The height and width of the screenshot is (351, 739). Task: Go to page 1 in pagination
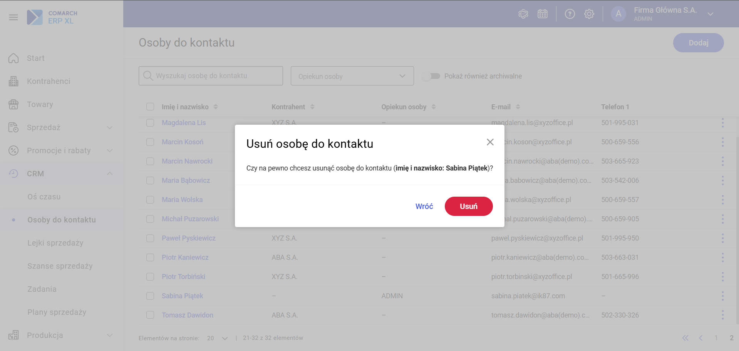pos(716,338)
